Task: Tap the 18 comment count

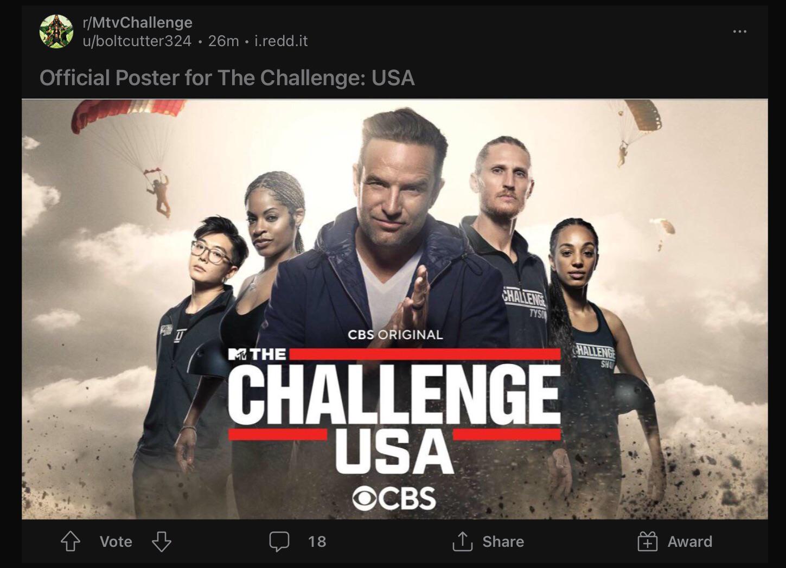Action: pos(317,541)
